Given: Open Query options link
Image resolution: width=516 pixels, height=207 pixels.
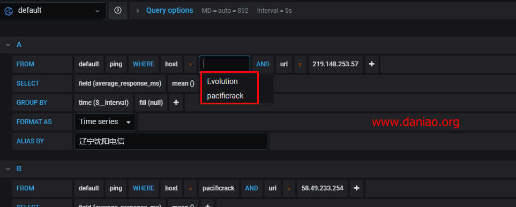Looking at the screenshot, I should (x=169, y=11).
